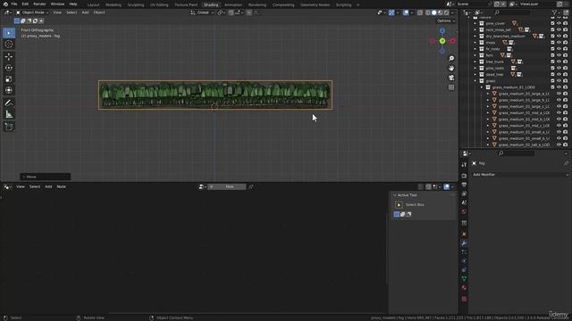The width and height of the screenshot is (572, 321).
Task: Select the Select Box tool in the viewport toolbar
Action: pos(9,33)
